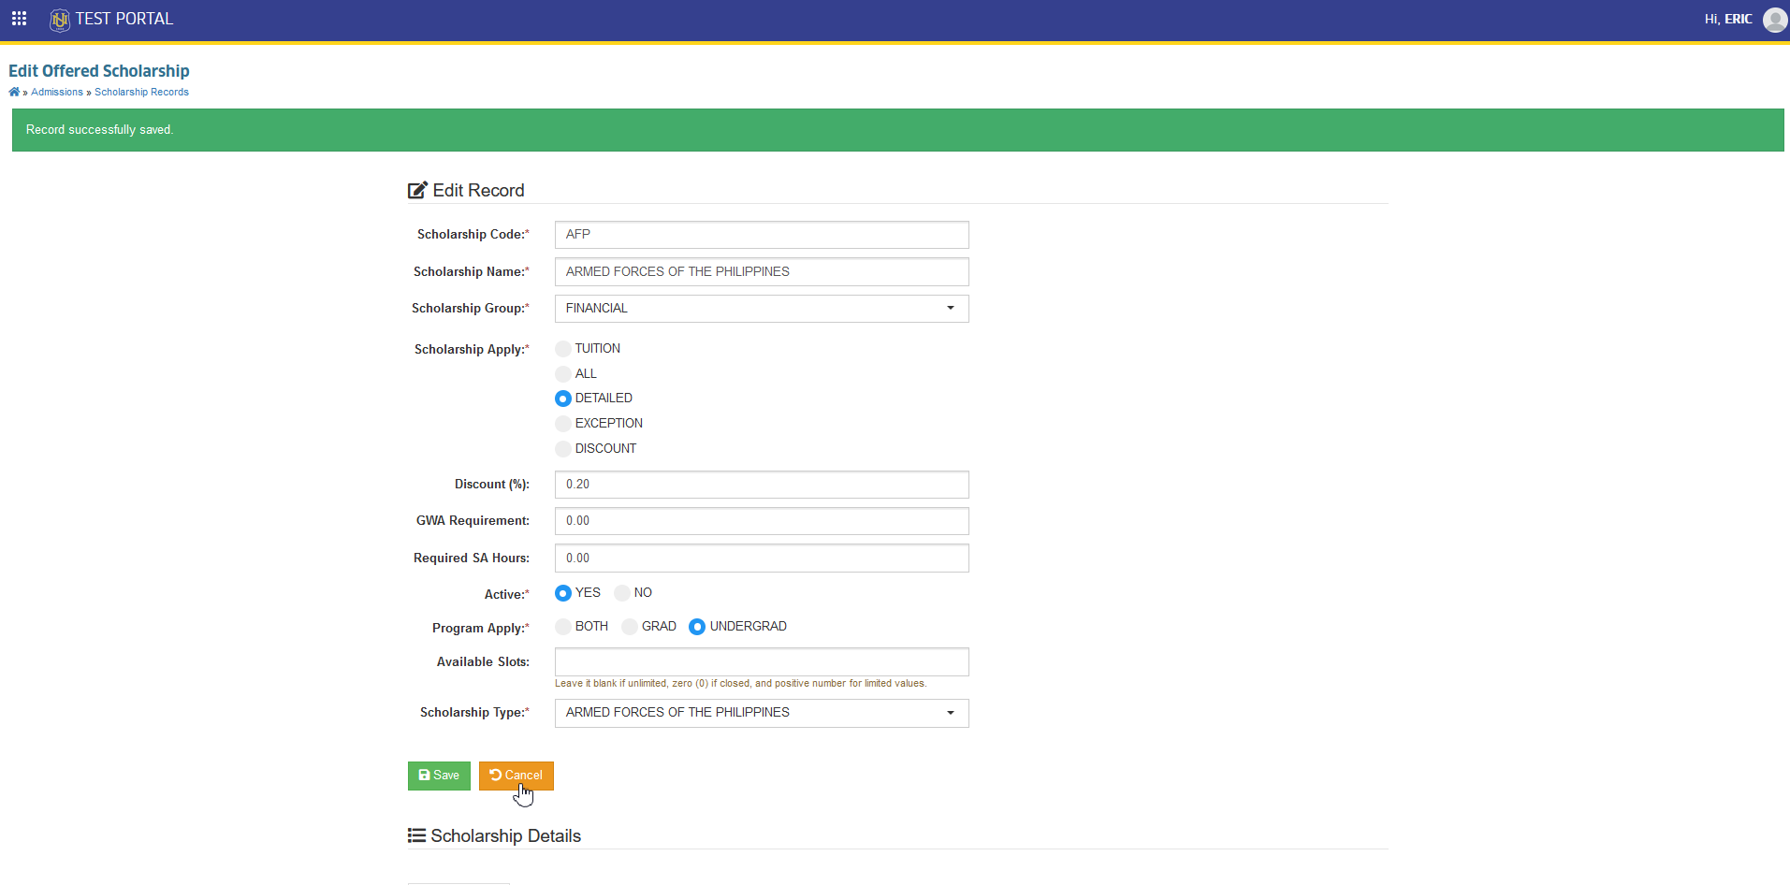Click the university logo beside TEST PORTAL

tap(60, 20)
